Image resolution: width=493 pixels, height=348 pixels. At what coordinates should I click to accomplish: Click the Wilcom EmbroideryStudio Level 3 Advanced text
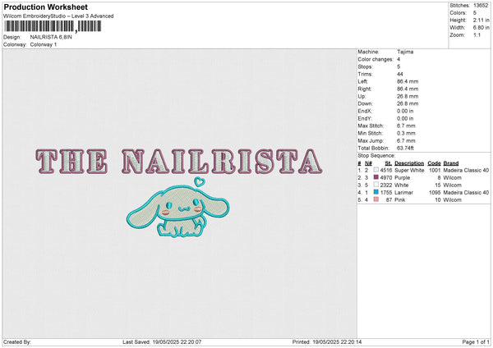click(x=58, y=16)
